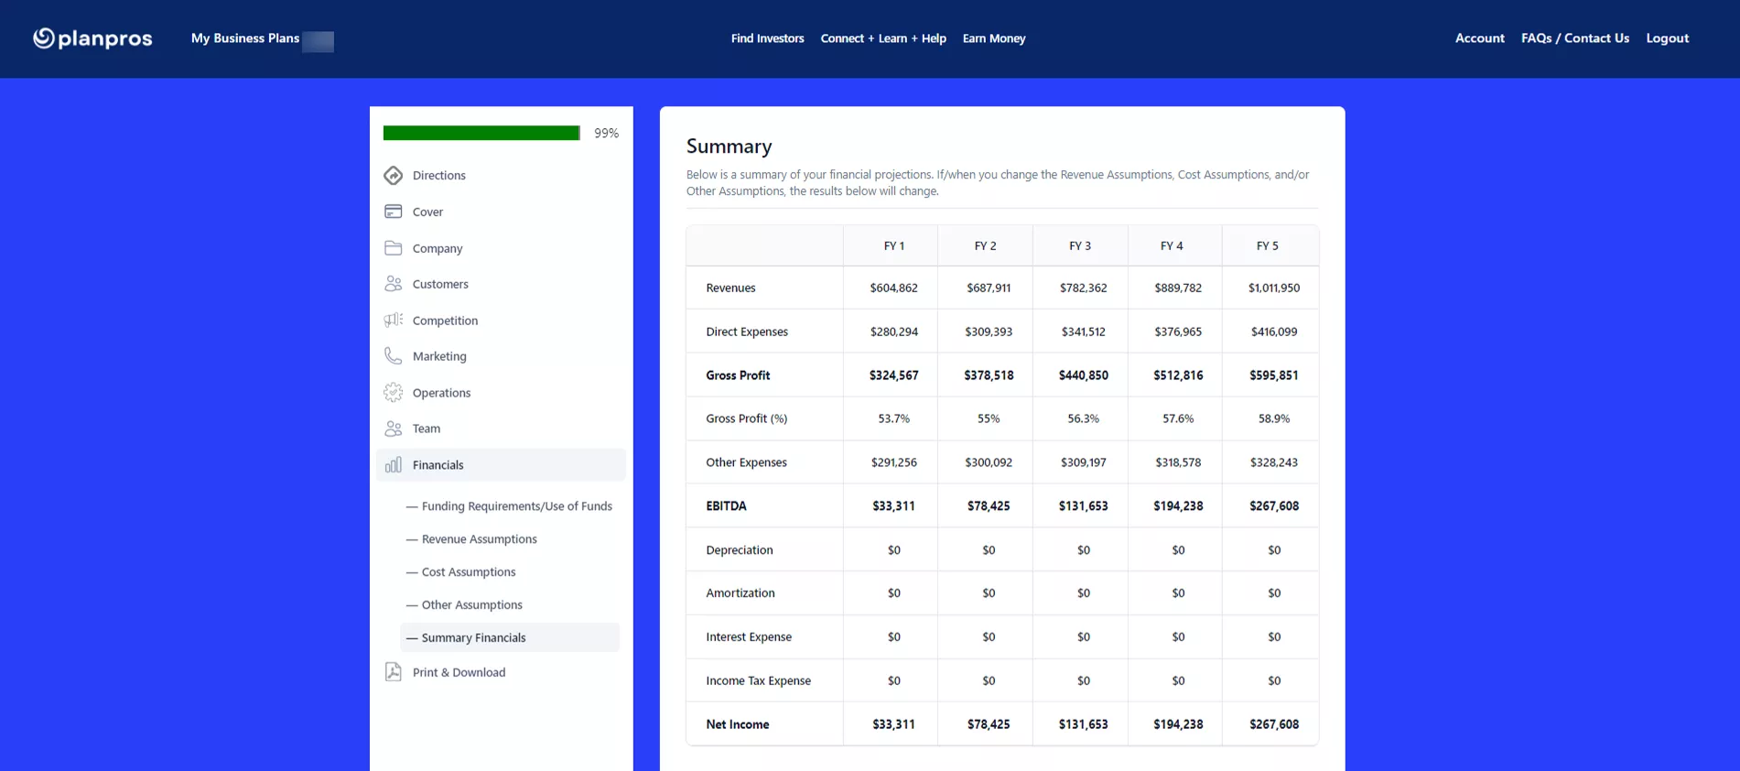Image resolution: width=1740 pixels, height=771 pixels.
Task: Open Connect + Learn + Help menu
Action: coord(882,38)
